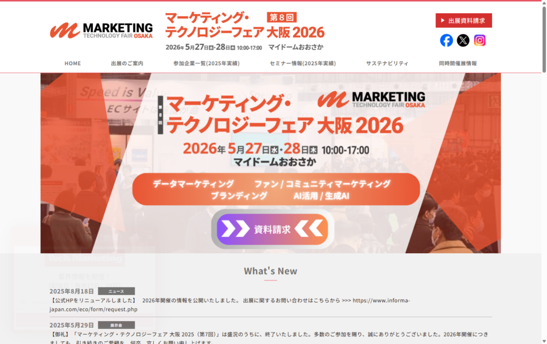This screenshot has width=547, height=344.
Task: Click the Marketing Technology Fair Osaka header logo
Action: (x=101, y=30)
